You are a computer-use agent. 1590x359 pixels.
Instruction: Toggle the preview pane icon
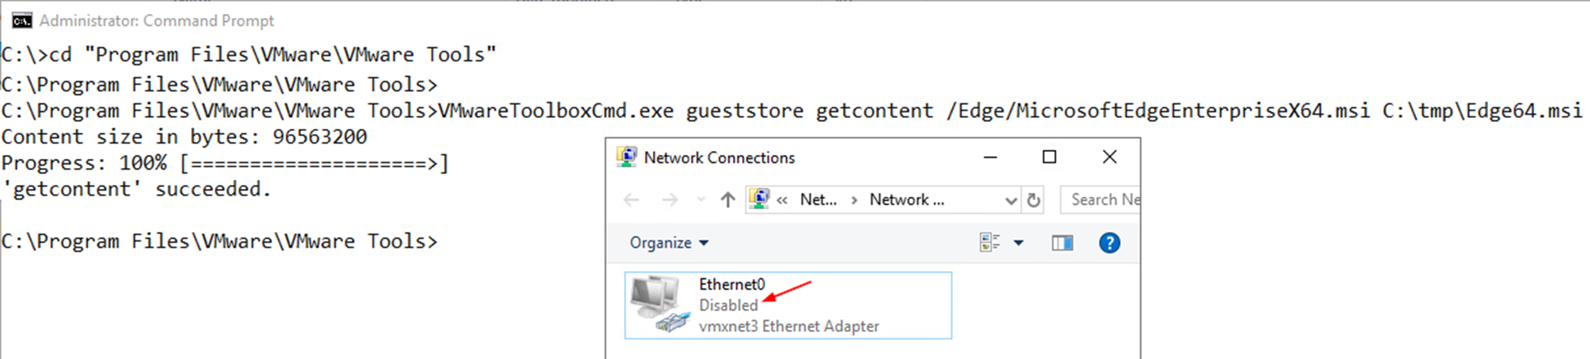tap(1062, 243)
